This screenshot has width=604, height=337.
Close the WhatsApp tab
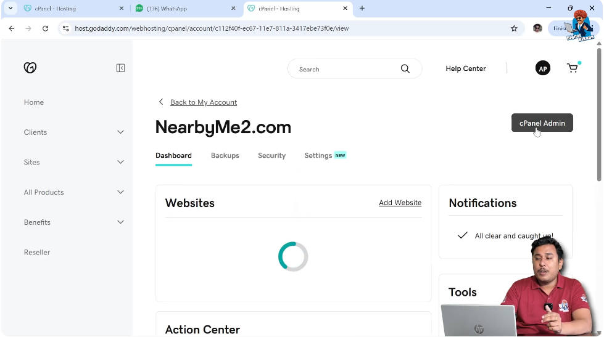233,8
